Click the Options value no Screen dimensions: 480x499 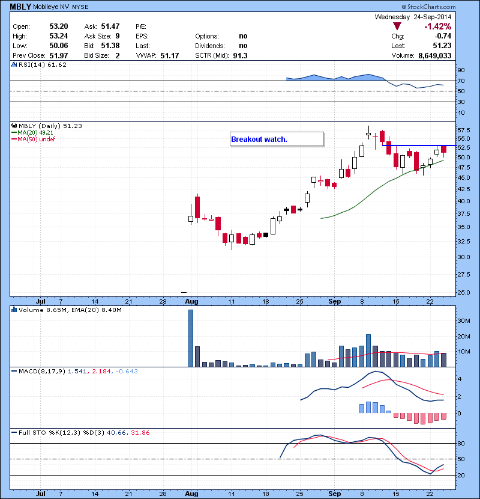[243, 36]
